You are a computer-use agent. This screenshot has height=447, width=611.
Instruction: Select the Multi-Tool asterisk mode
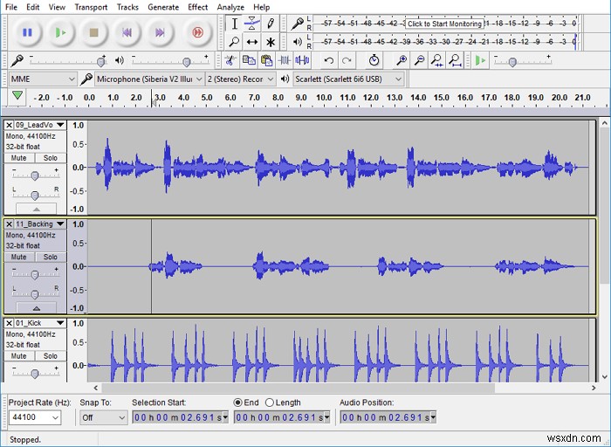[271, 41]
